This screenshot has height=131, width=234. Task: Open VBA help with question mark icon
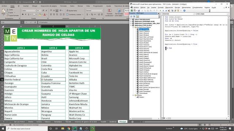pos(184,11)
